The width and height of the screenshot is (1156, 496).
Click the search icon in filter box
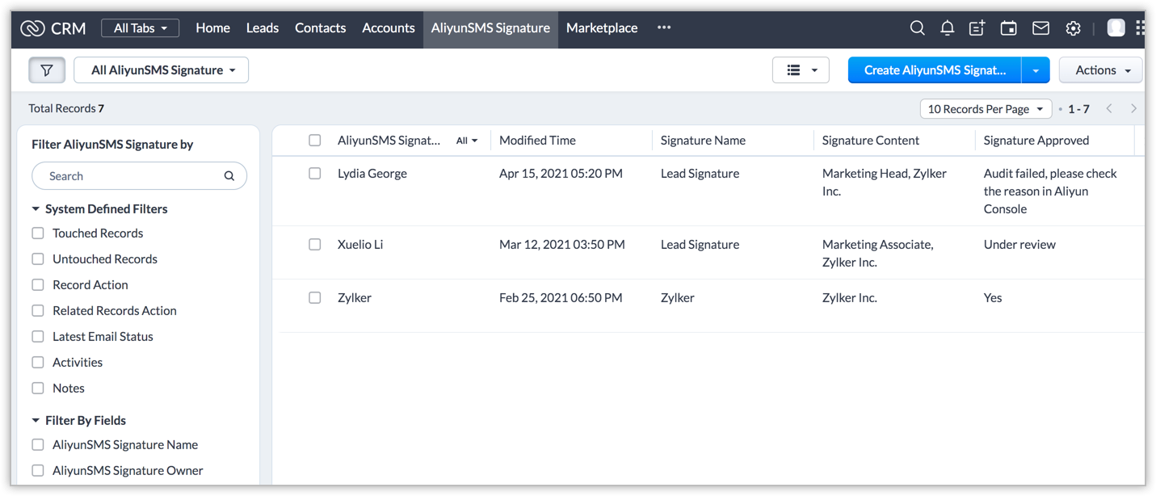coord(229,176)
